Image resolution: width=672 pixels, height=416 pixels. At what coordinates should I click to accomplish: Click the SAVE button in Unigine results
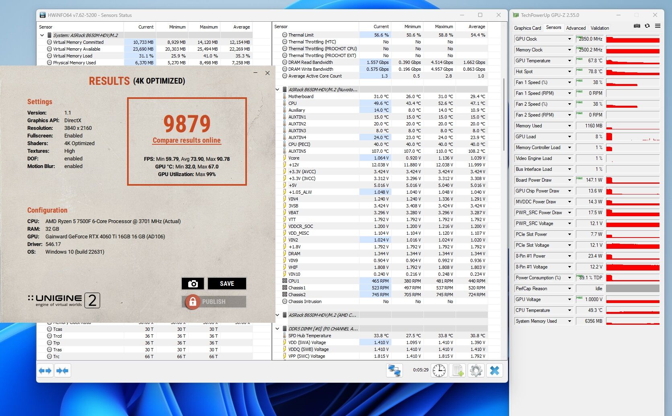click(x=227, y=284)
